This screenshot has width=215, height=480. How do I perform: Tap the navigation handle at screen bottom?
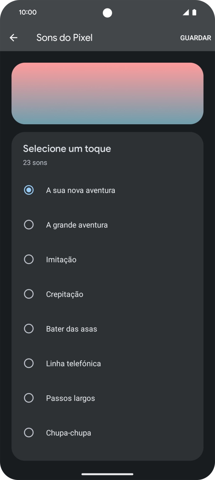click(x=107, y=474)
